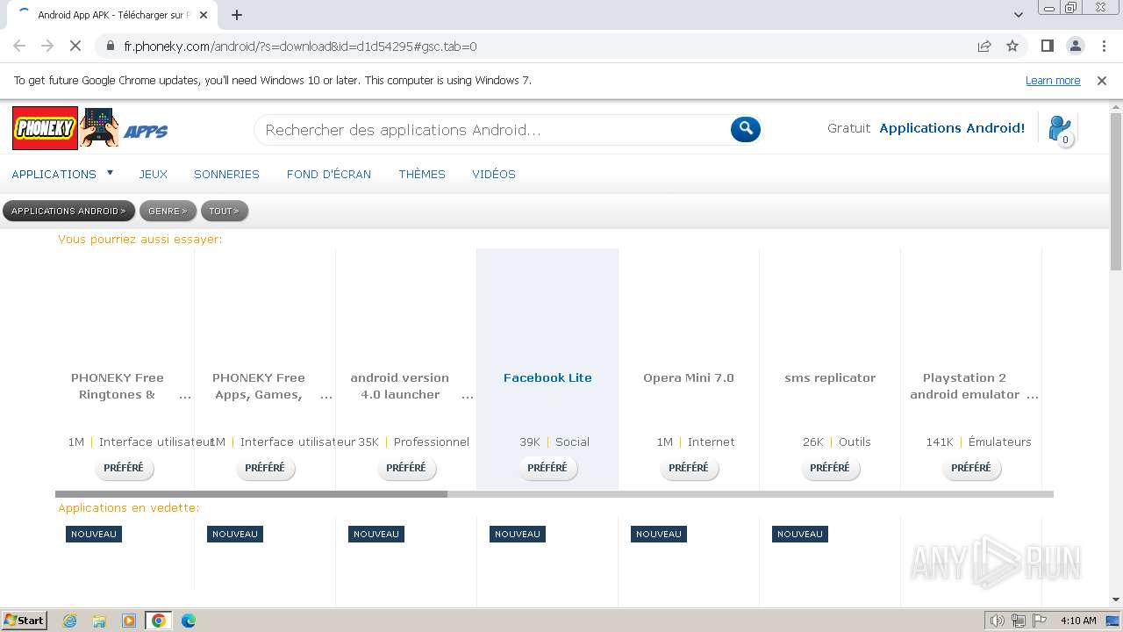Go to THÈMES section
Screen dimensions: 1123x632
coord(422,174)
